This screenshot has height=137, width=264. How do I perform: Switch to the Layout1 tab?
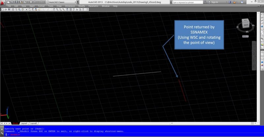[x=24, y=123]
